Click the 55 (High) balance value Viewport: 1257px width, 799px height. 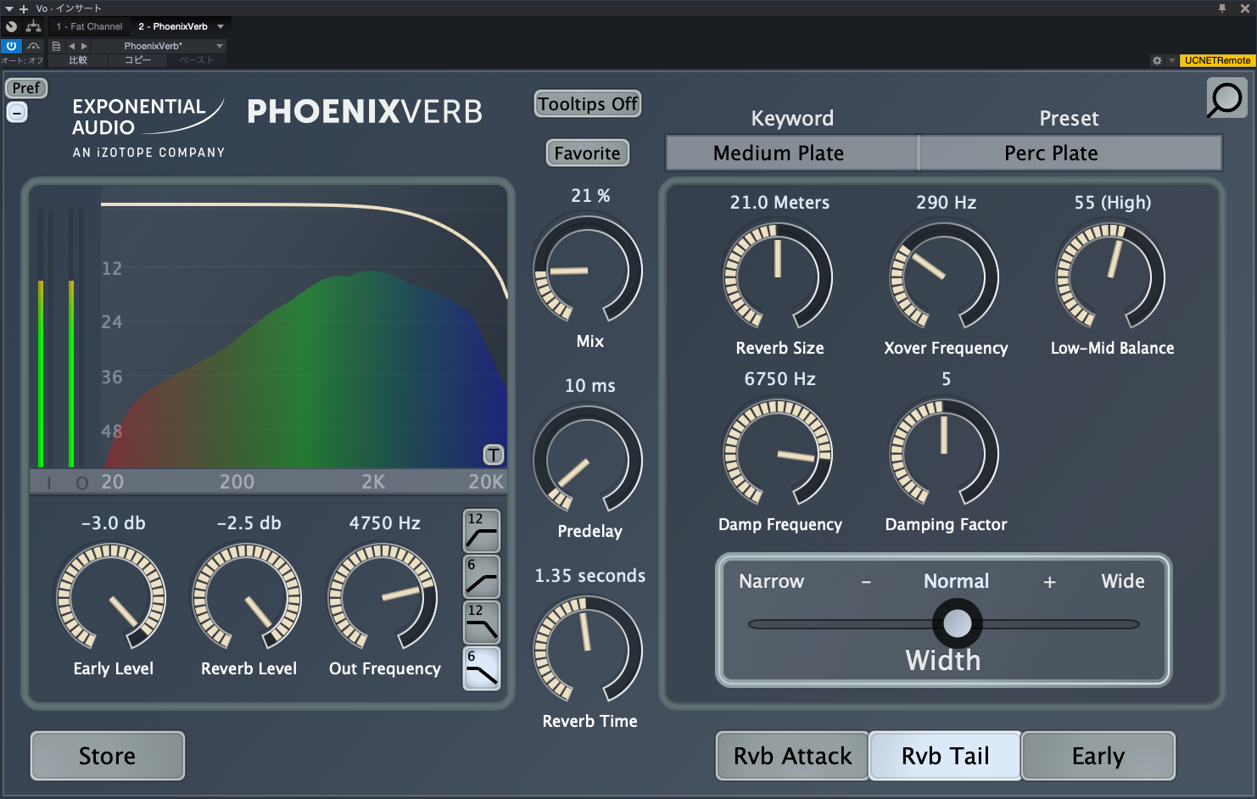tap(1113, 203)
